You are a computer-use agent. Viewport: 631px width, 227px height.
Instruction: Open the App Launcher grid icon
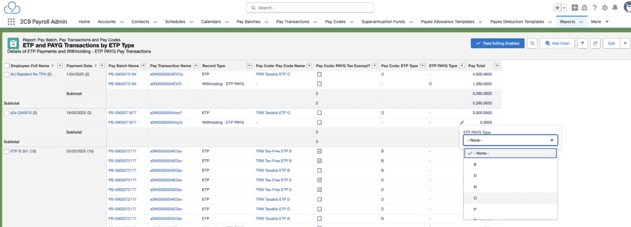click(x=11, y=22)
